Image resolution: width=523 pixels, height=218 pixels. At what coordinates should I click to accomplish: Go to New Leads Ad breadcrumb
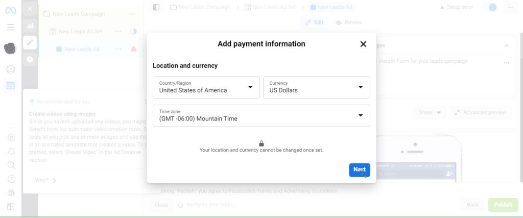point(331,7)
